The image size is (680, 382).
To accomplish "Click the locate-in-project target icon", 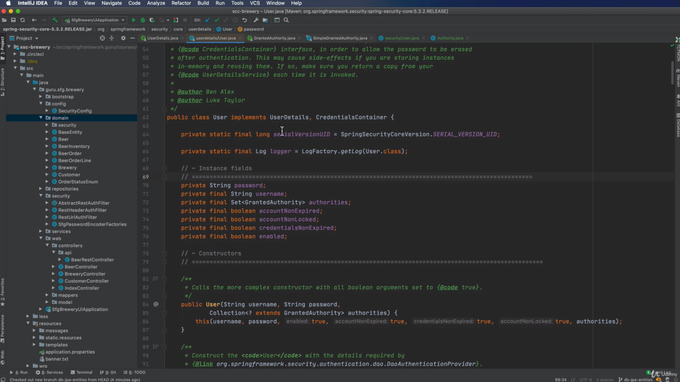I will pos(103,38).
